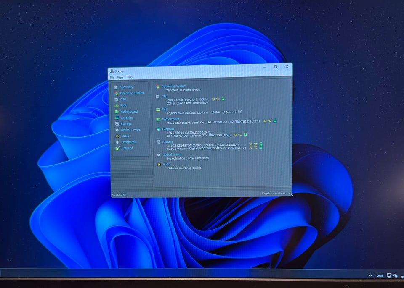Click the Audio speaker icon in the sidebar

pos(117,136)
